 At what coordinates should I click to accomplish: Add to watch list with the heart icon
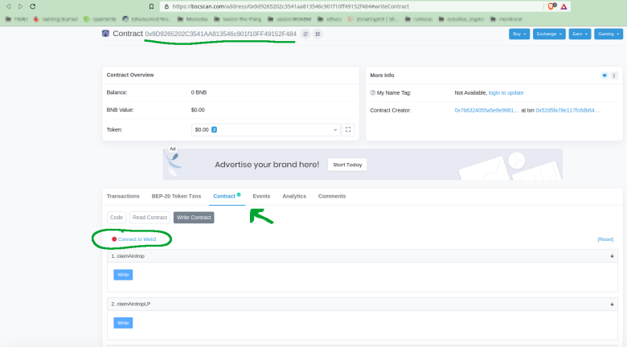pyautogui.click(x=604, y=76)
